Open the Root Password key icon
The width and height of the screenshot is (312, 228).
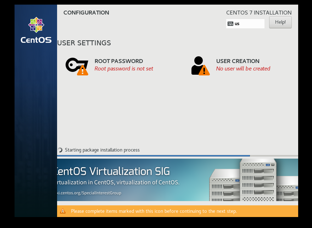coord(77,67)
